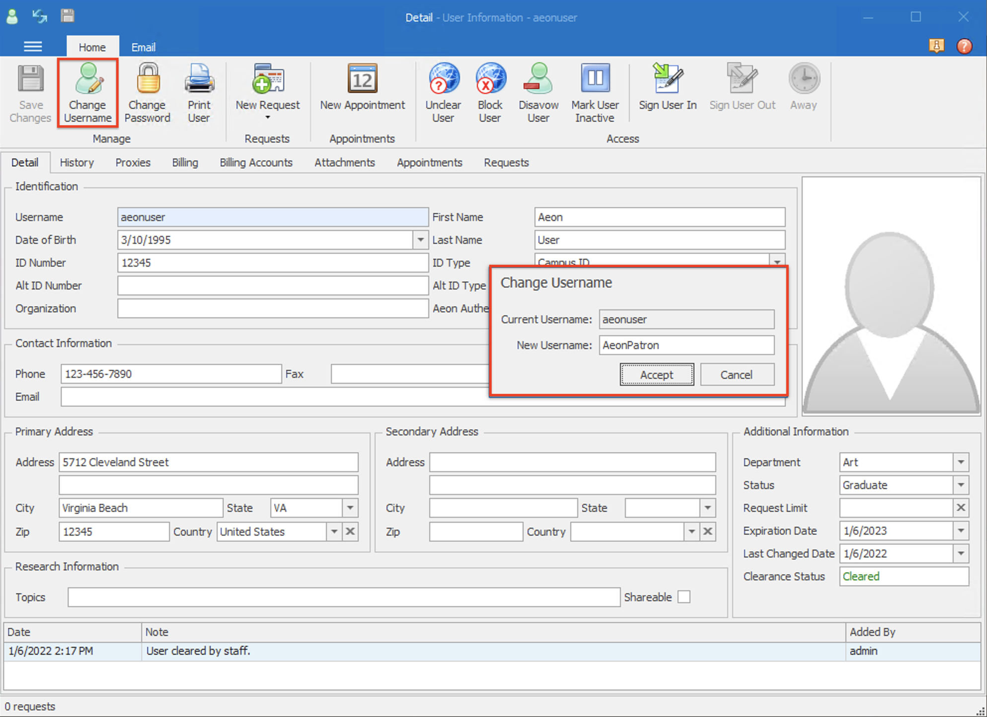Viewport: 987px width, 717px height.
Task: Click into the New Username field
Action: [686, 345]
